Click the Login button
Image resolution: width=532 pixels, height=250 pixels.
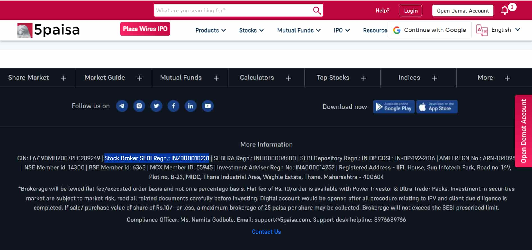[411, 11]
